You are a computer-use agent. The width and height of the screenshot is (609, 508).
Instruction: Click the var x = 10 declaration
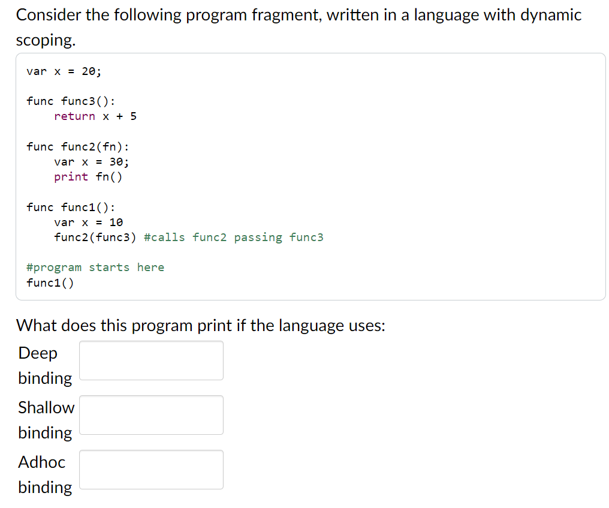[88, 222]
